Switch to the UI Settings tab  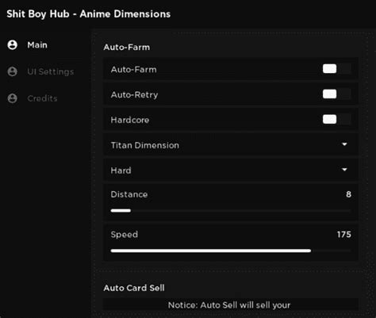coord(51,71)
